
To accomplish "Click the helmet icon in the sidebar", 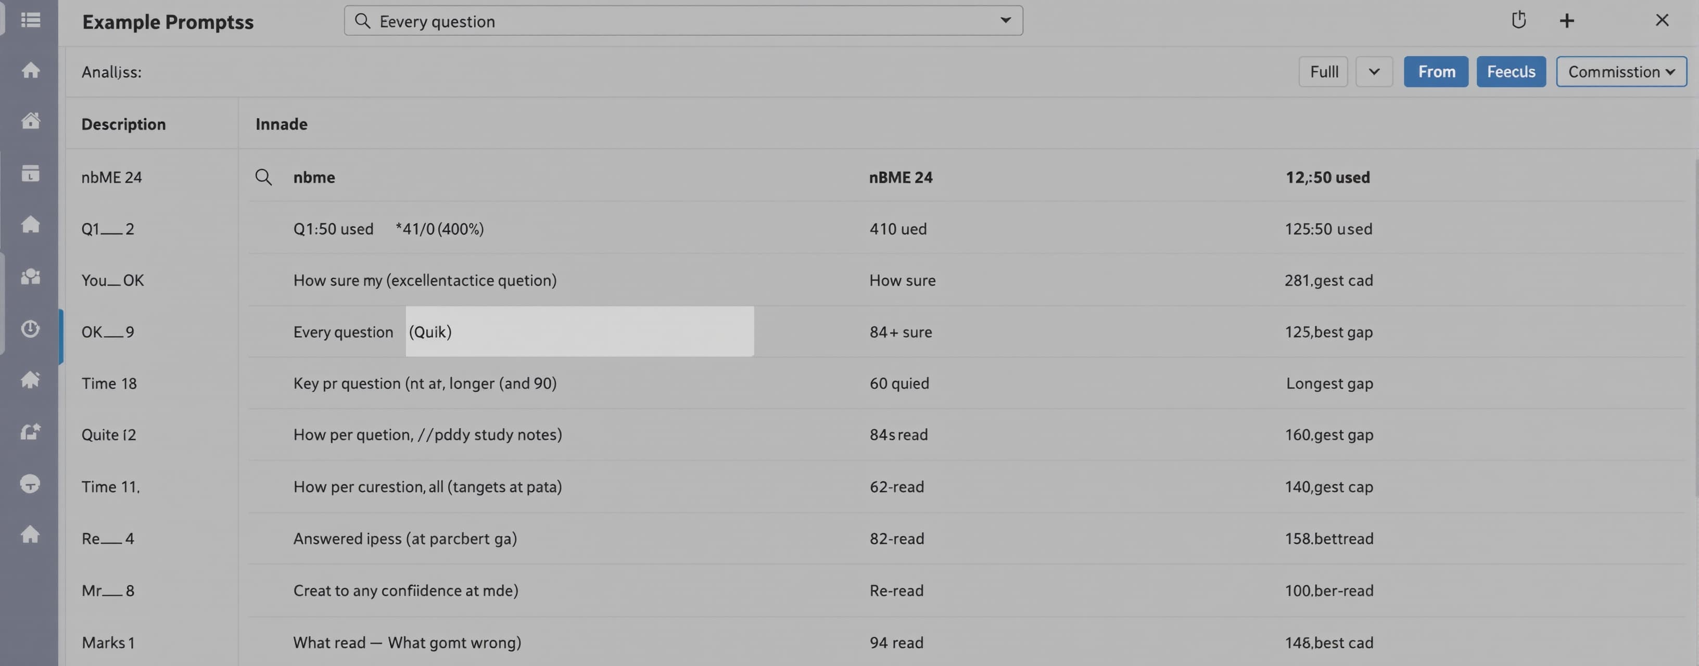I will [x=30, y=483].
